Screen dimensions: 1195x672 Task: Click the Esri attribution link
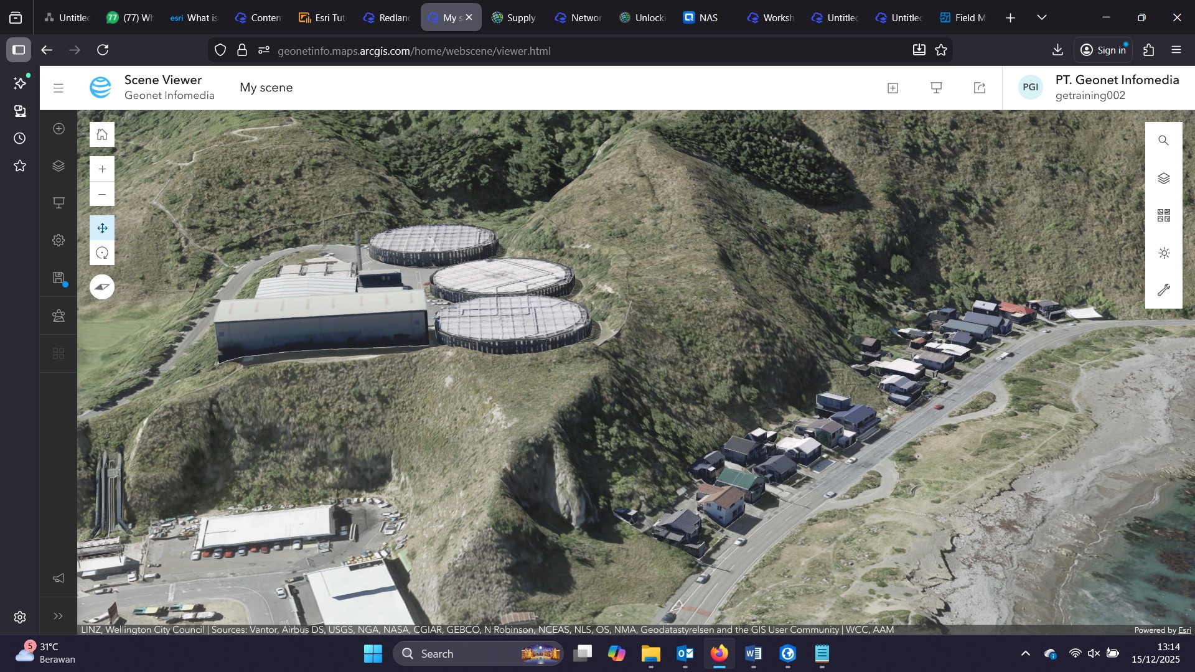1184,630
